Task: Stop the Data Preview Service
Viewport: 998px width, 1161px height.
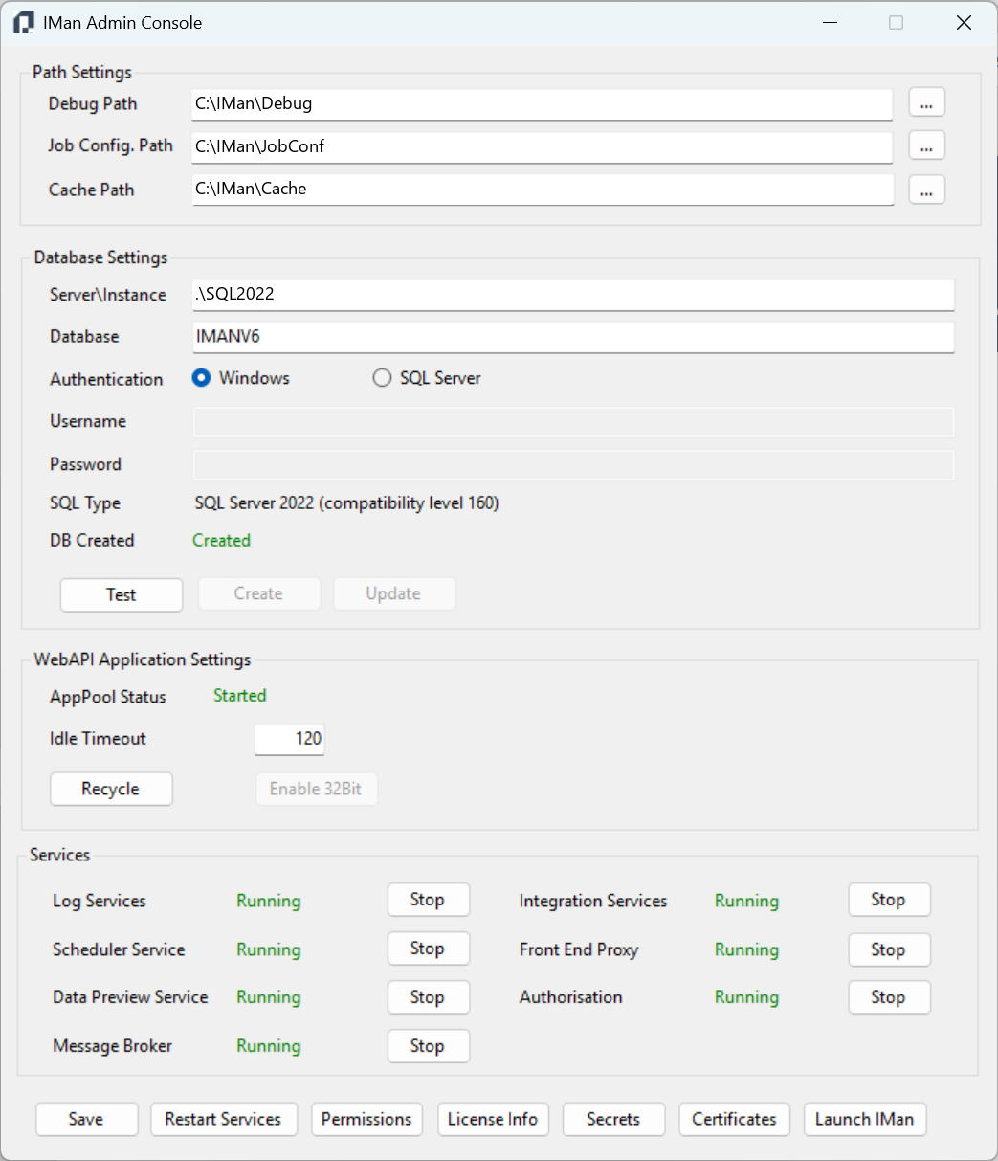Action: pos(428,997)
